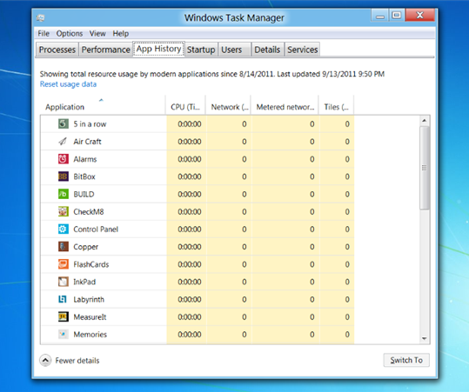Click the Air Craft paper plane icon

tap(64, 142)
